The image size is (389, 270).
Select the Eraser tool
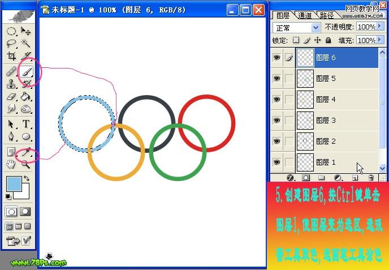(11, 96)
